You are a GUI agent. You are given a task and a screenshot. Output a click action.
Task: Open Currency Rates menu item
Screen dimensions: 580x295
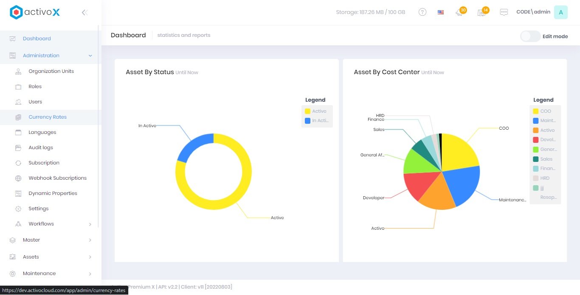coord(48,117)
